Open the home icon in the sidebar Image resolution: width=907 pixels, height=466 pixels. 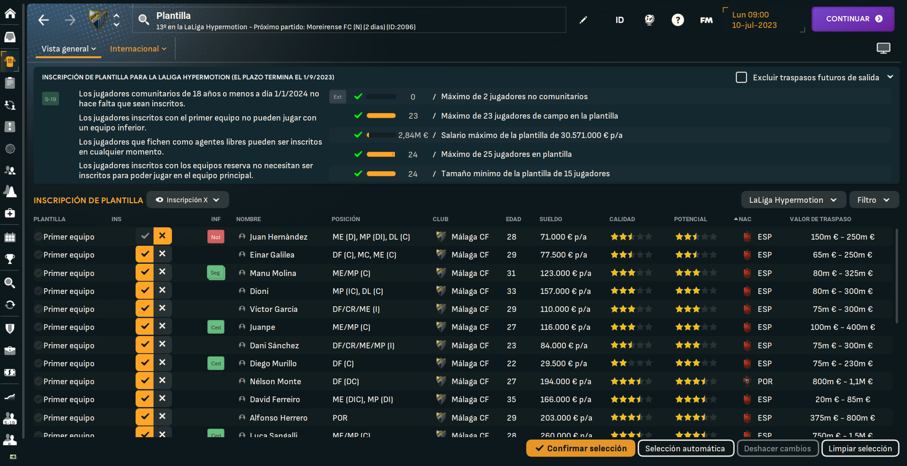[x=10, y=13]
